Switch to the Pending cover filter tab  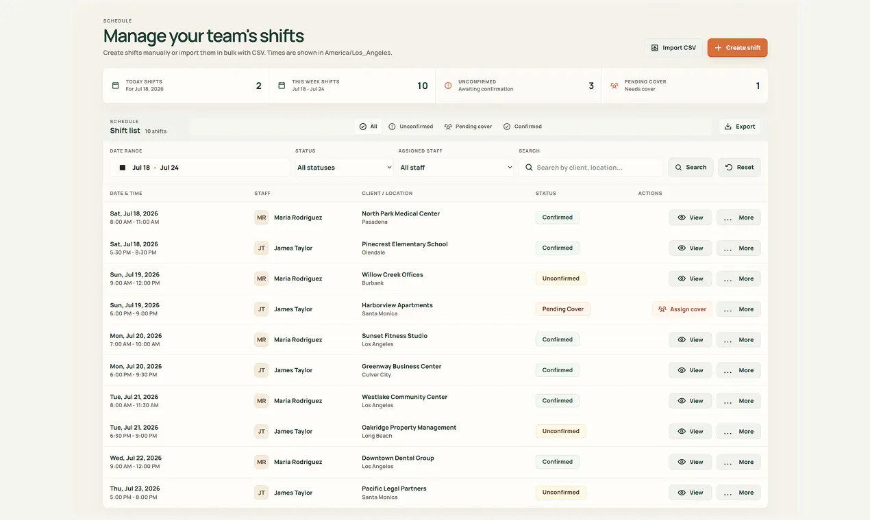point(468,127)
